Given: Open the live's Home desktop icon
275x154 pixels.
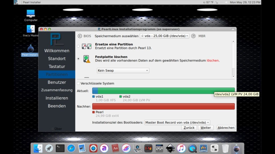Looking at the screenshot, I should [x=31, y=31].
